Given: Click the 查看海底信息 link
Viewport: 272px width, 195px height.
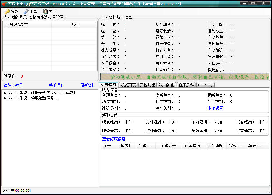Looking at the screenshot, I should pyautogui.click(x=114, y=139).
